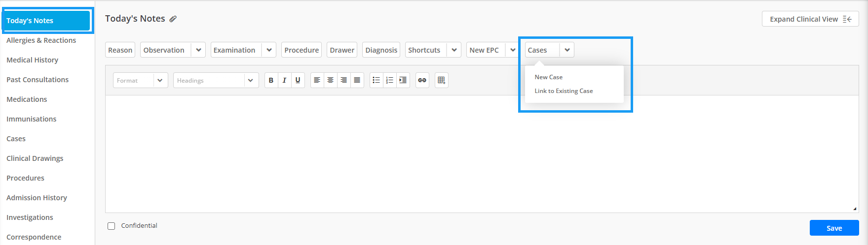Open the Medications section

coord(27,99)
